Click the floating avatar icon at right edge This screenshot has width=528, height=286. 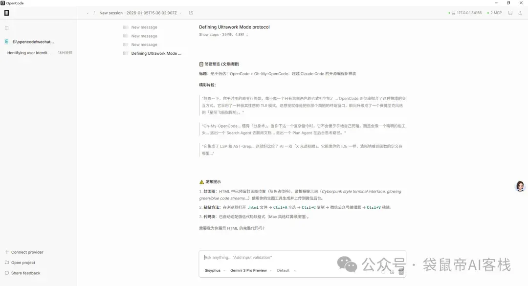pyautogui.click(x=520, y=186)
